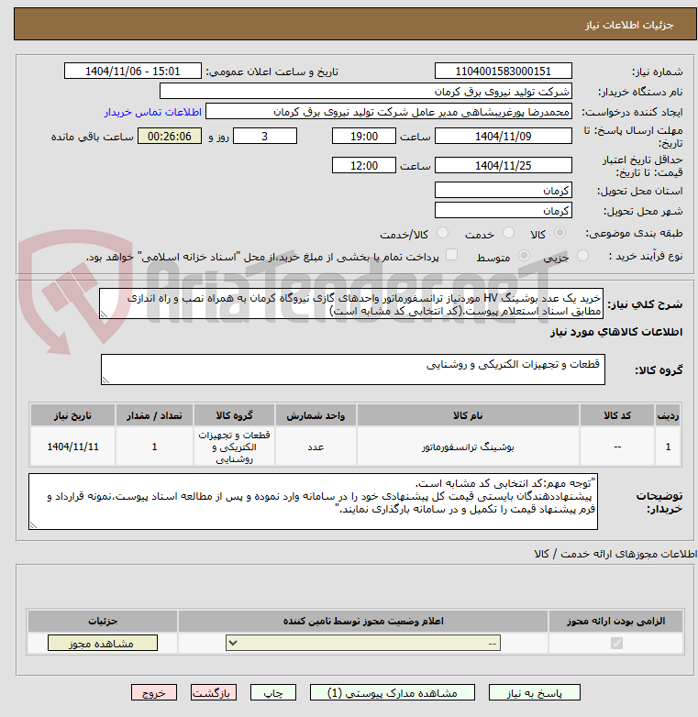Select the خدمت radio button

508,233
